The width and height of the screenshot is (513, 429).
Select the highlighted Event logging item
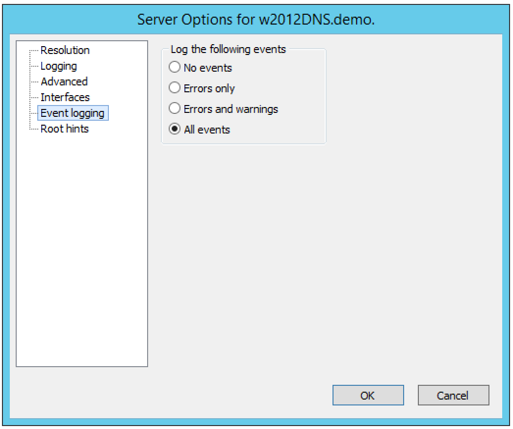click(72, 113)
